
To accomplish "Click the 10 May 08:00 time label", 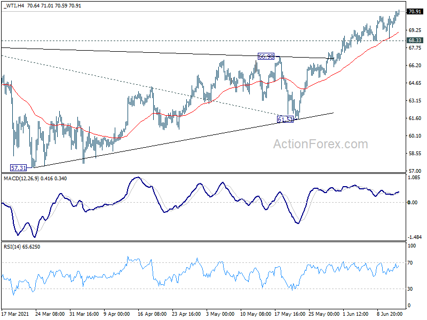I will pyautogui.click(x=256, y=314).
